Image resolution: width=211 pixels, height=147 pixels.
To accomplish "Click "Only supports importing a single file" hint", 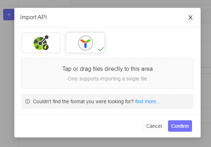I will (107, 79).
